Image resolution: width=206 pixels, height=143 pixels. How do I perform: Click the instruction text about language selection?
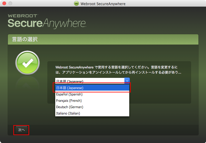coord(118,70)
